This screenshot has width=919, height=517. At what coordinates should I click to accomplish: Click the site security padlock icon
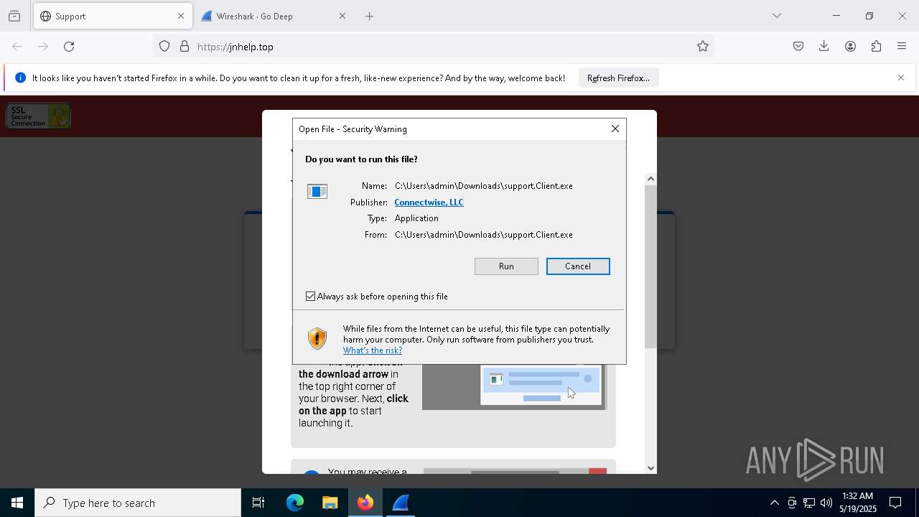(185, 47)
